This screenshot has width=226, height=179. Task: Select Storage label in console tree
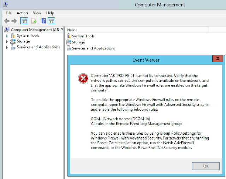(23, 41)
